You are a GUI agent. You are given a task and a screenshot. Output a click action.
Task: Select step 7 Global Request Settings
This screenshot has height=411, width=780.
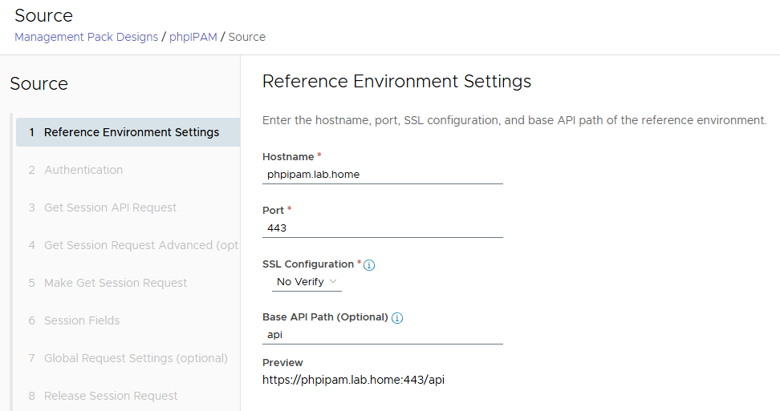tap(136, 358)
